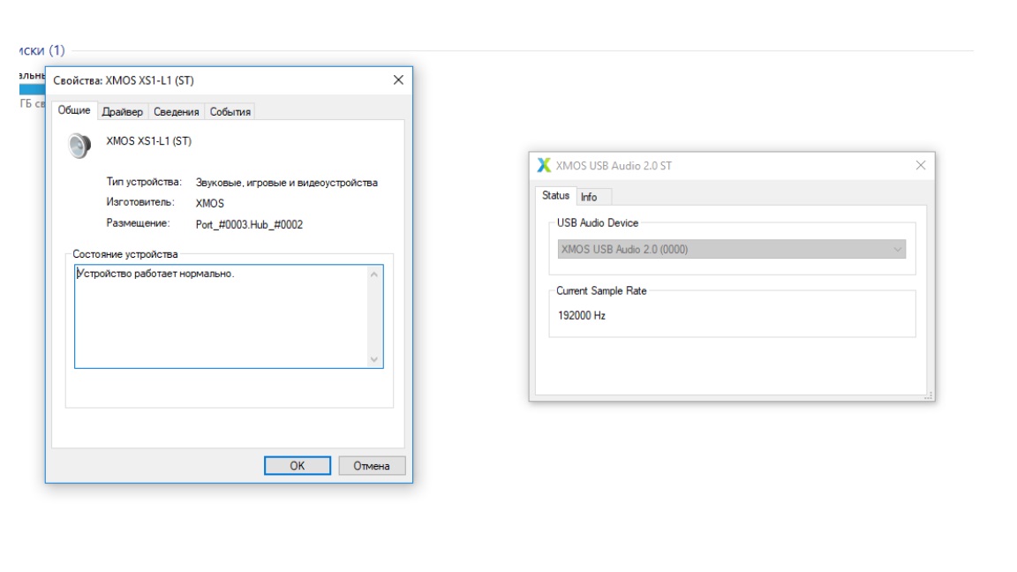Click the device status scrollbar up arrow
The image size is (1017, 572).
point(374,275)
